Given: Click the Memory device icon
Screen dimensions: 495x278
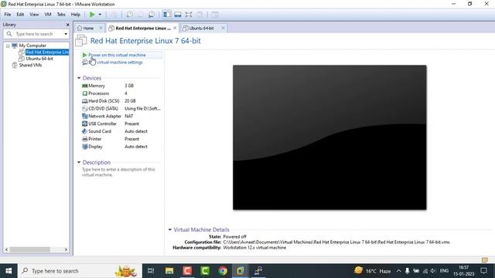Looking at the screenshot, I should (x=84, y=86).
